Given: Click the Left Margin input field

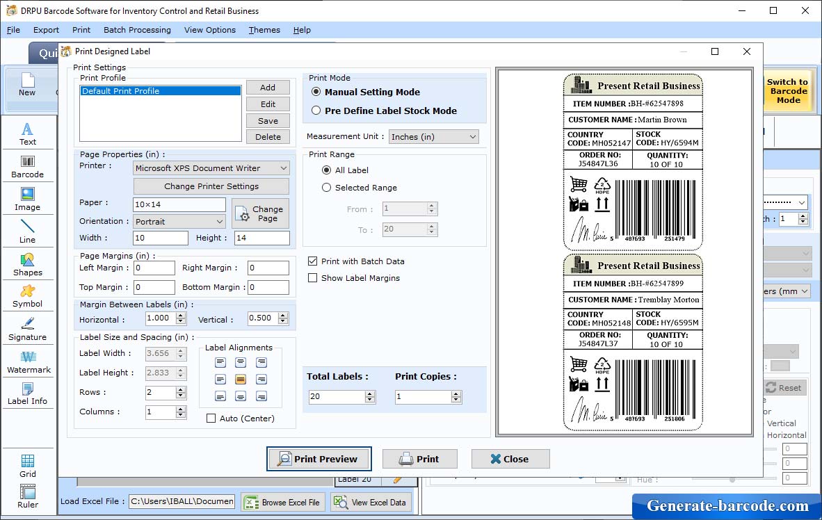Looking at the screenshot, I should click(154, 268).
